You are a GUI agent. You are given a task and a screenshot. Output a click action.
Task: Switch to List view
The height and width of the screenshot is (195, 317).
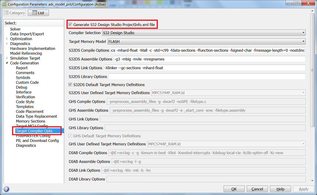[x=38, y=13]
